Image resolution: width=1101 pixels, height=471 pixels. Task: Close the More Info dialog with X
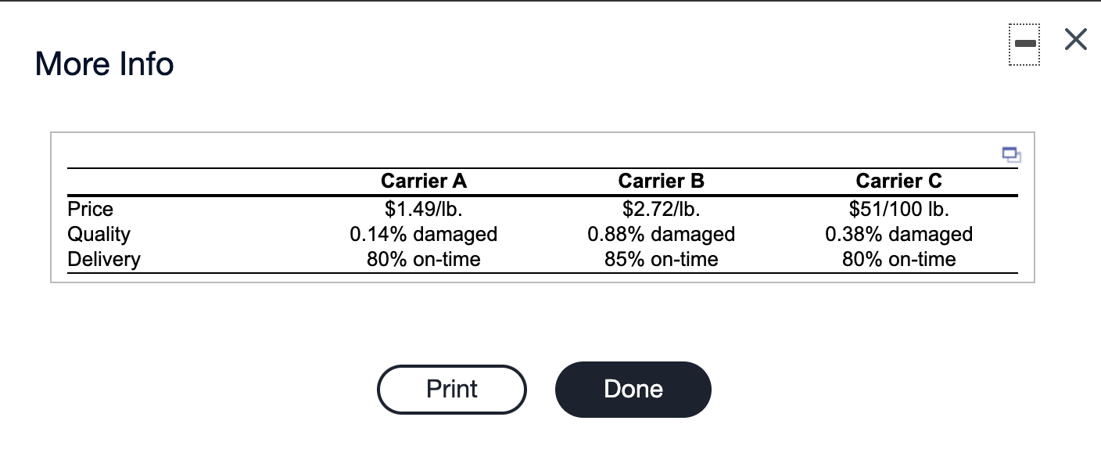1075,41
